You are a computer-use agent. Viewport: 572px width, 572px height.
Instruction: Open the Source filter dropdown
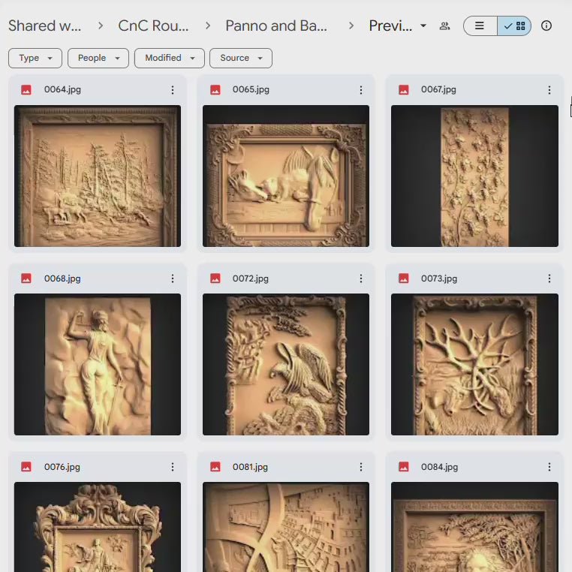click(x=241, y=58)
